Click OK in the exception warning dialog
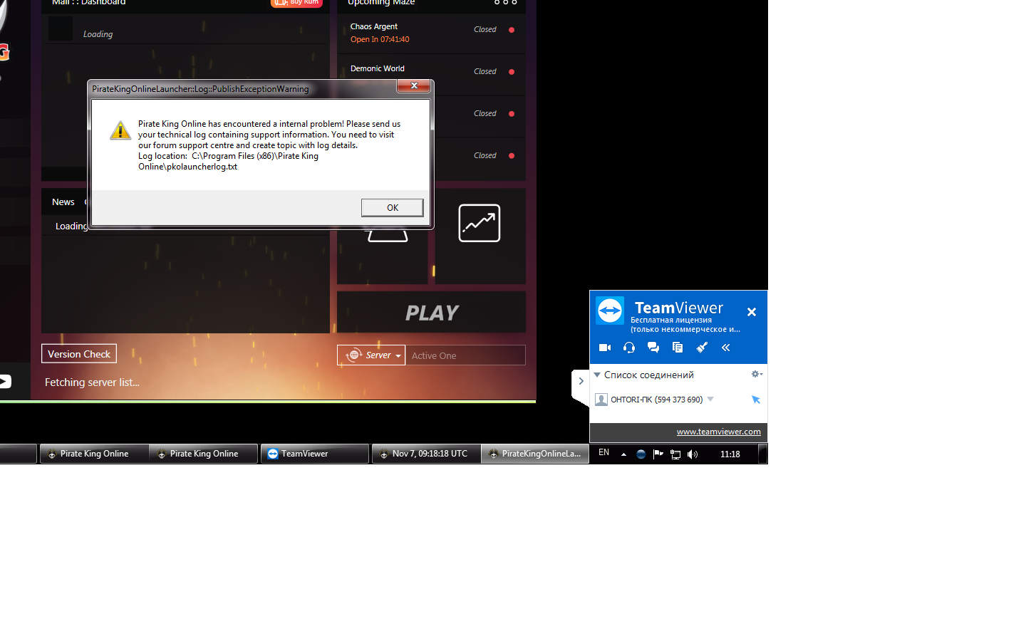This screenshot has width=1026, height=641. coord(393,208)
